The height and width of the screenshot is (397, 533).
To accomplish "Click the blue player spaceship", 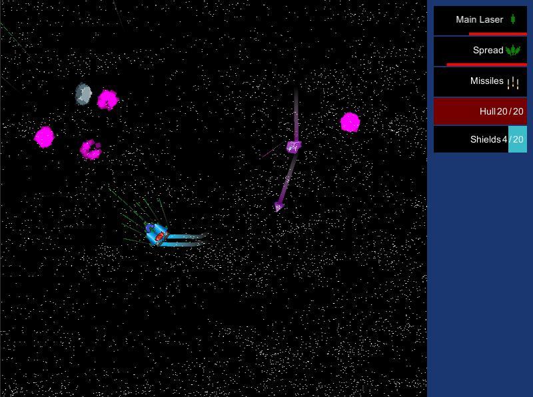I will tap(157, 234).
